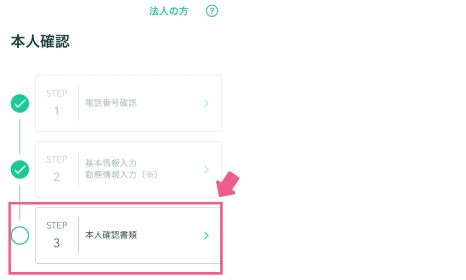
Task: Open the 勤務情報入力（※） text line
Action: (x=121, y=175)
